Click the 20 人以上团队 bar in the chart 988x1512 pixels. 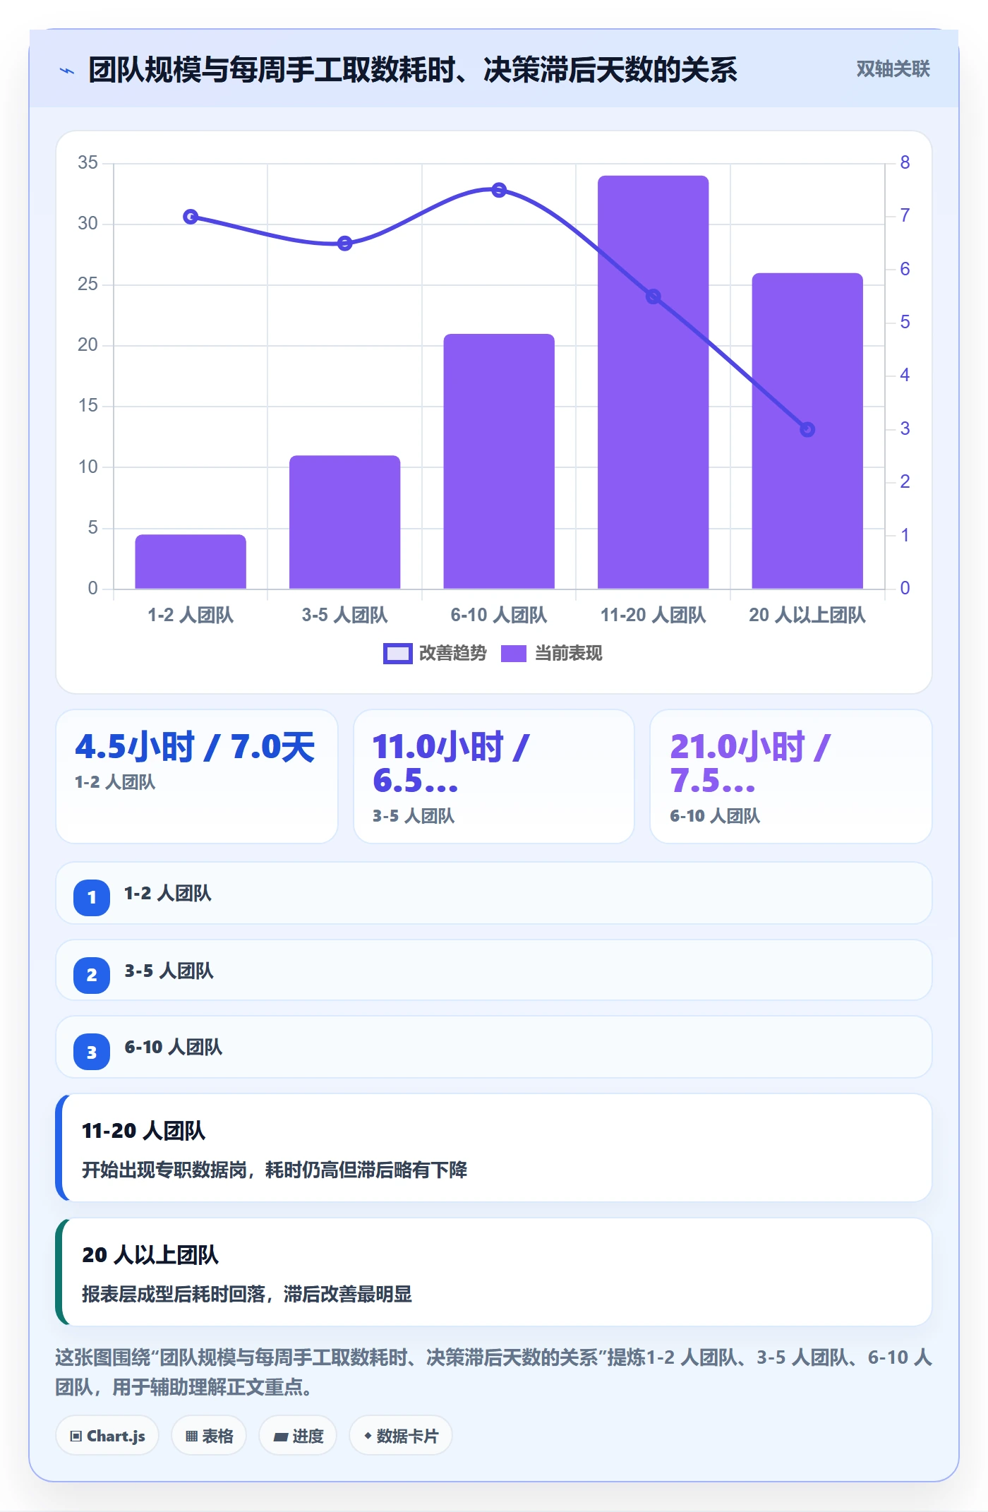click(807, 431)
